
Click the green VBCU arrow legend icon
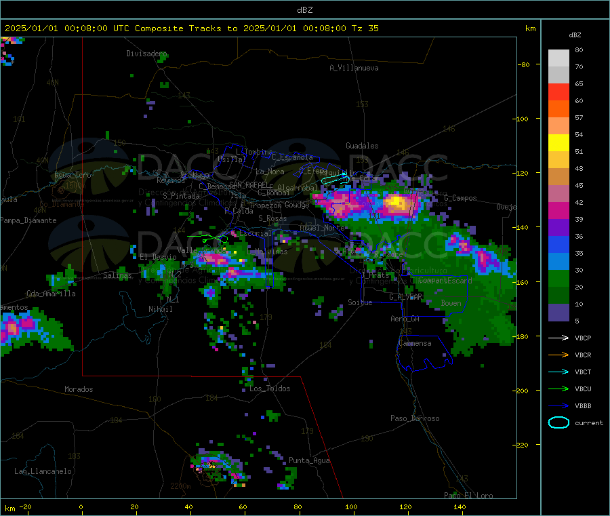coord(558,389)
